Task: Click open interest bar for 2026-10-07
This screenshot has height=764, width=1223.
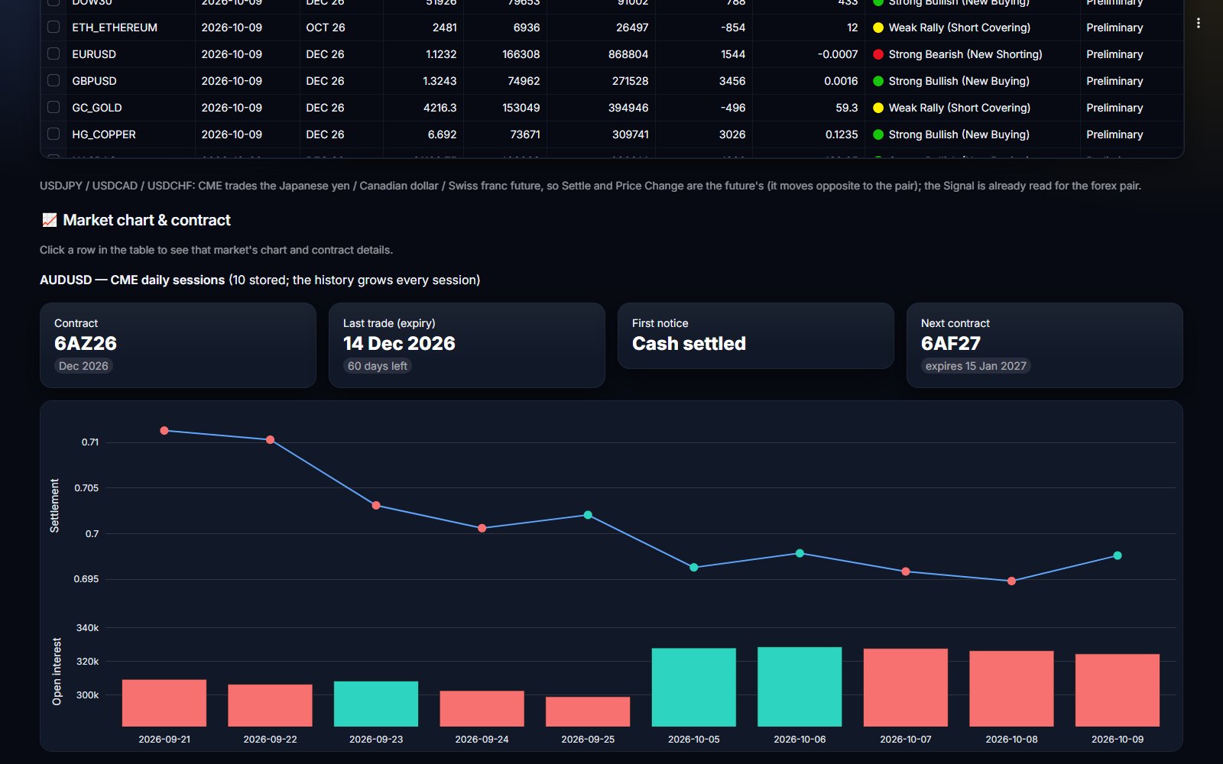Action: (906, 688)
